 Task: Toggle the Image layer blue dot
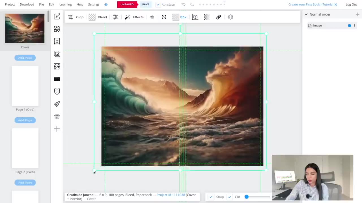click(x=349, y=26)
